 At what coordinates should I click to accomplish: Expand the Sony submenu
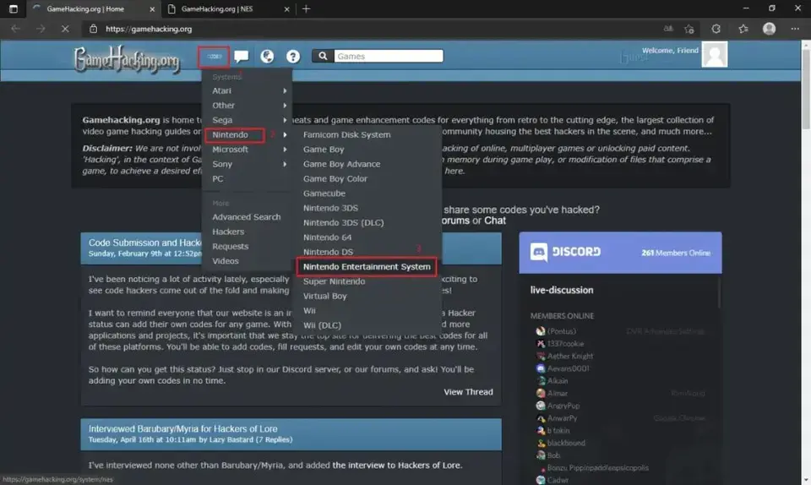coord(248,164)
